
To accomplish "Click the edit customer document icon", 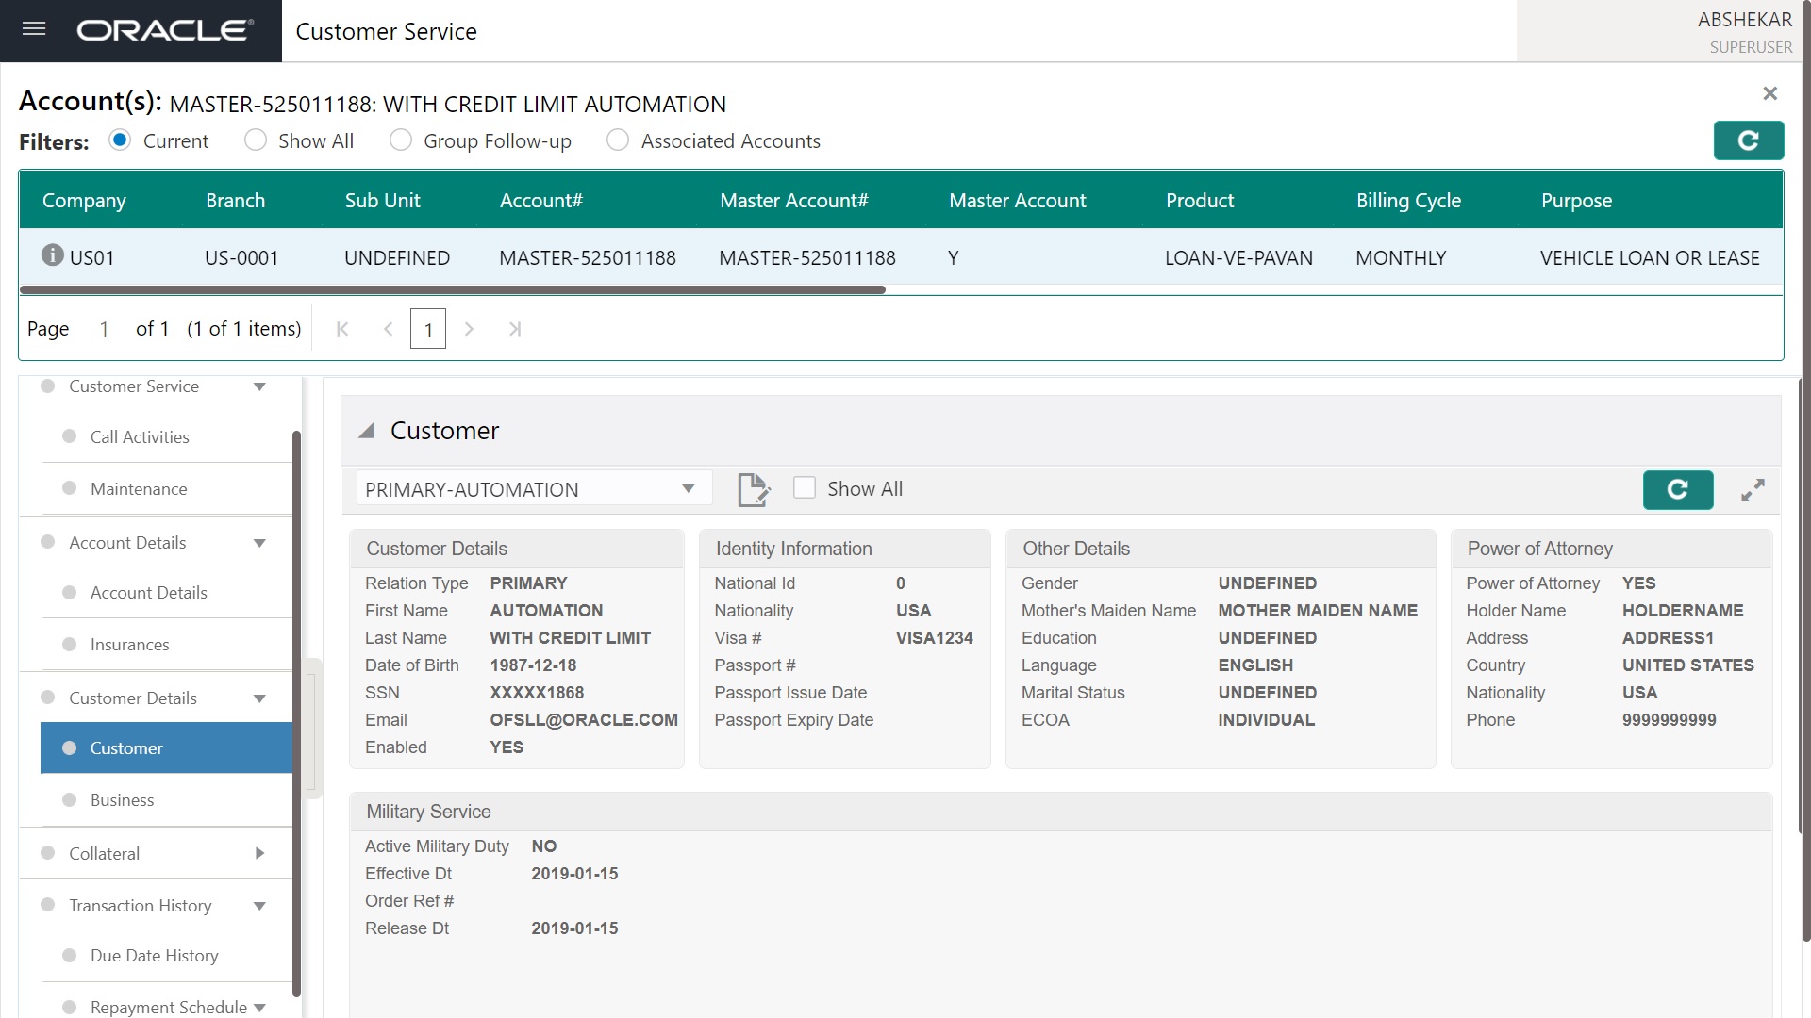I will (x=753, y=489).
